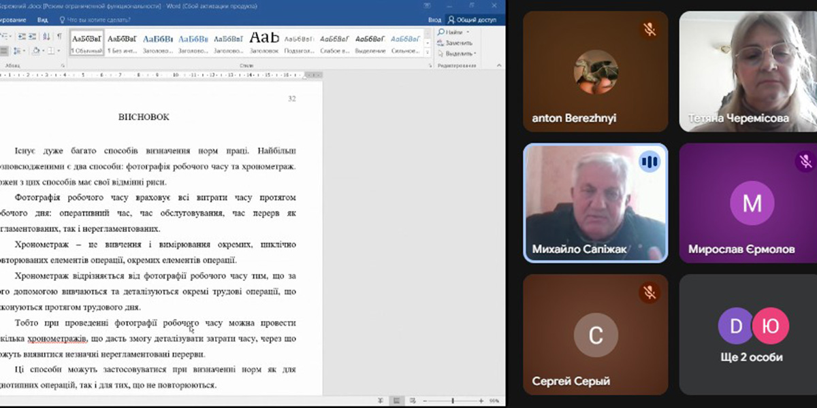This screenshot has height=408, width=817.
Task: Click anton Berezhnyi's muted microphone icon
Action: 650,29
